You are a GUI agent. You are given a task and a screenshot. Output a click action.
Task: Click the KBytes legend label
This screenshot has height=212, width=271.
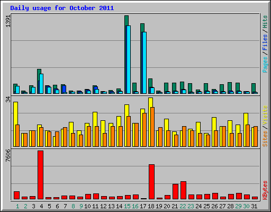[x=265, y=190]
